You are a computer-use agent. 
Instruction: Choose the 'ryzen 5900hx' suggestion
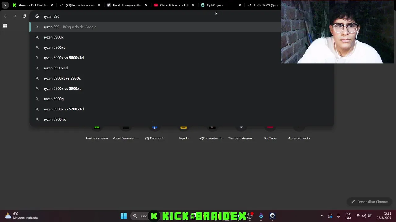[182, 119]
